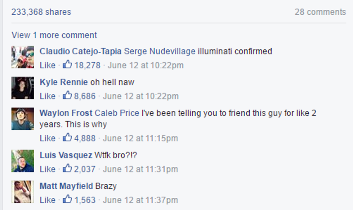Image resolution: width=353 pixels, height=210 pixels.
Task: Like Matt Mayfield's "Brazy" comment
Action: pos(48,200)
